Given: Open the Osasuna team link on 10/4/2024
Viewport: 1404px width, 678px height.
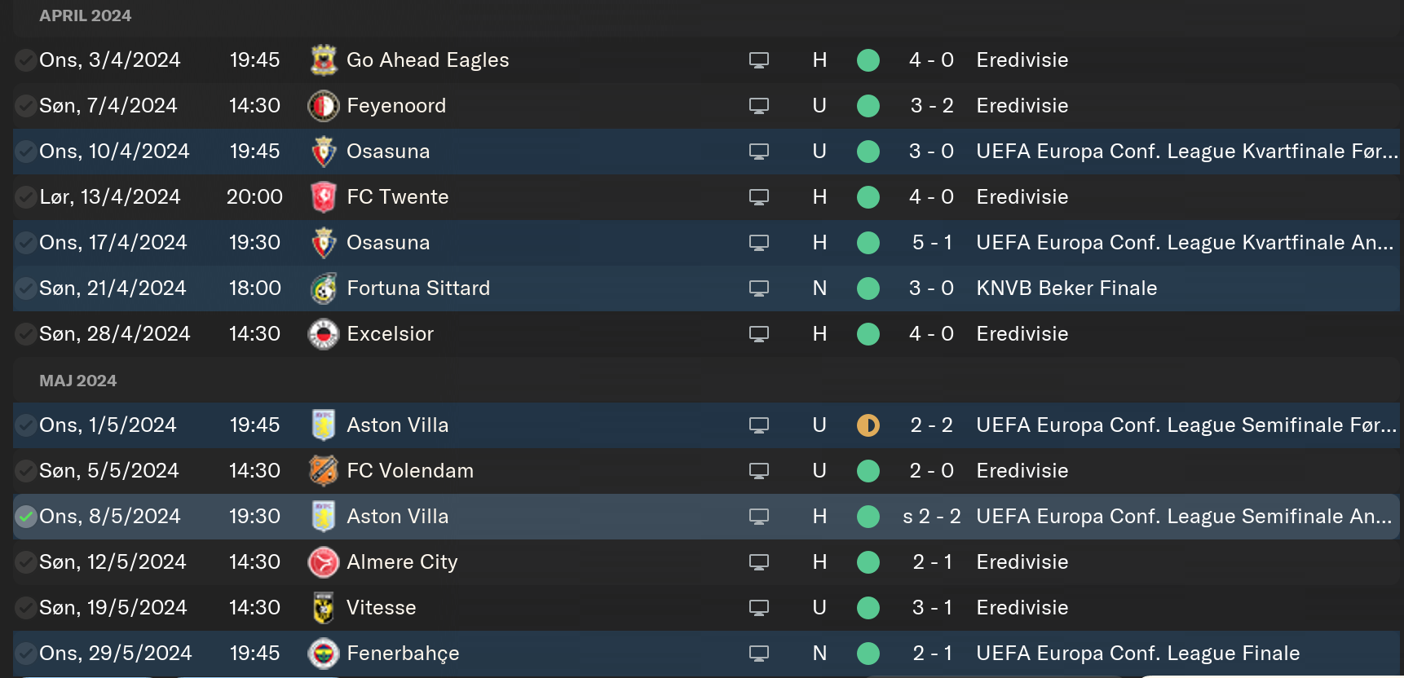Looking at the screenshot, I should coord(388,152).
